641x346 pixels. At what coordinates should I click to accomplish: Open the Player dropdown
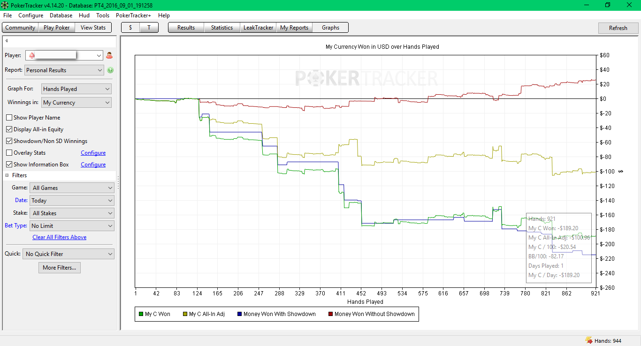tap(64, 55)
